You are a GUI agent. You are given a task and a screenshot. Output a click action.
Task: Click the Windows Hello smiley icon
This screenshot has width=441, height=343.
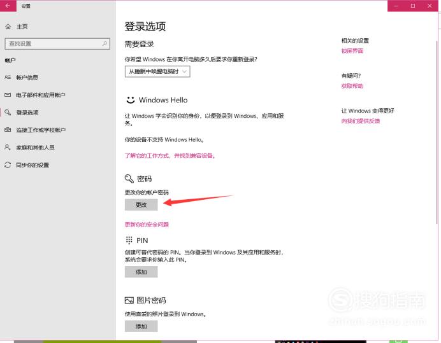pos(131,100)
